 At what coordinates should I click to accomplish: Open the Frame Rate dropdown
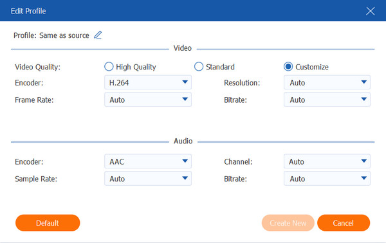click(148, 100)
